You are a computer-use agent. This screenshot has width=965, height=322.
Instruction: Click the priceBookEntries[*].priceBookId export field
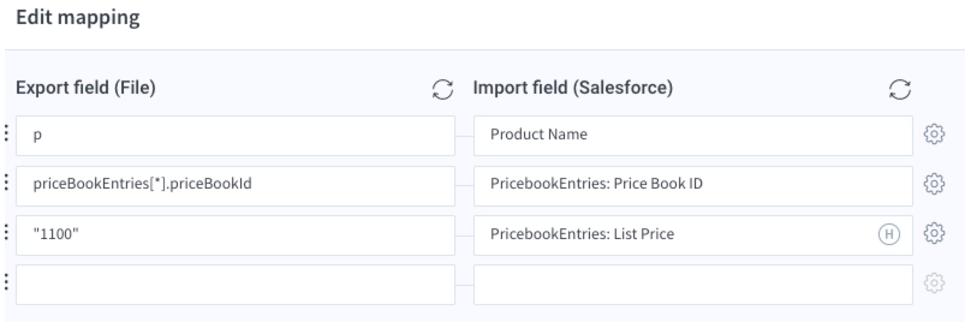[236, 186]
